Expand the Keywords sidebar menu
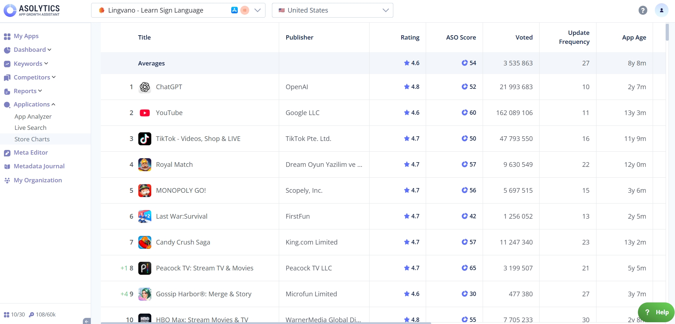The width and height of the screenshot is (675, 324). pos(31,64)
